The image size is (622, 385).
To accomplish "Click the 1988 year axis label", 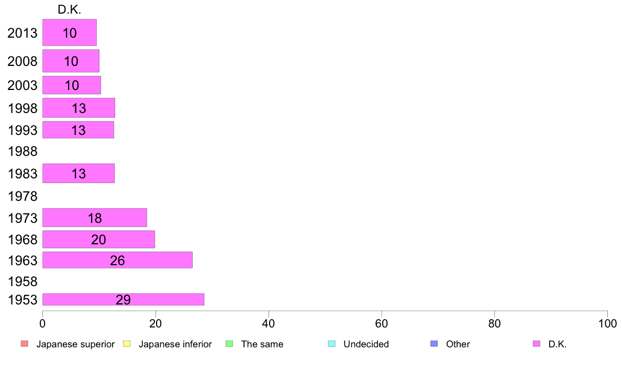I will [23, 151].
